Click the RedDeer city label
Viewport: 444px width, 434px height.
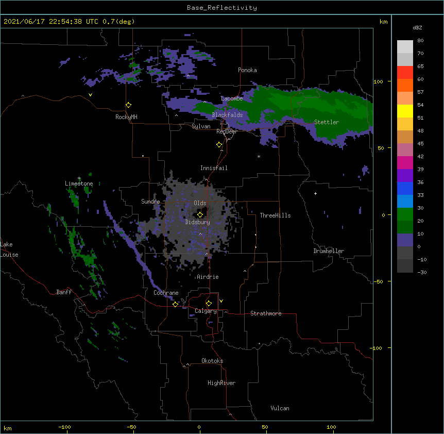coord(227,131)
